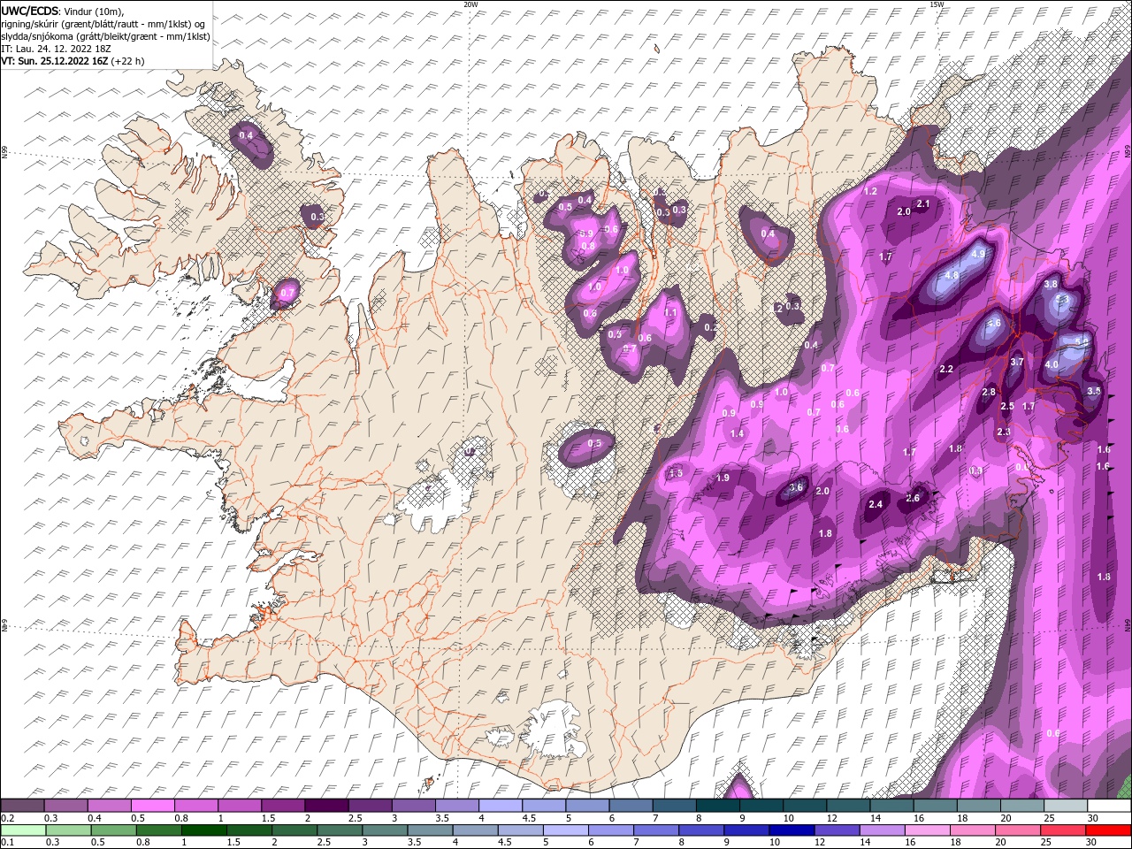The width and height of the screenshot is (1132, 849).
Task: Click the upper legend label 0.2
Action: click(x=7, y=818)
